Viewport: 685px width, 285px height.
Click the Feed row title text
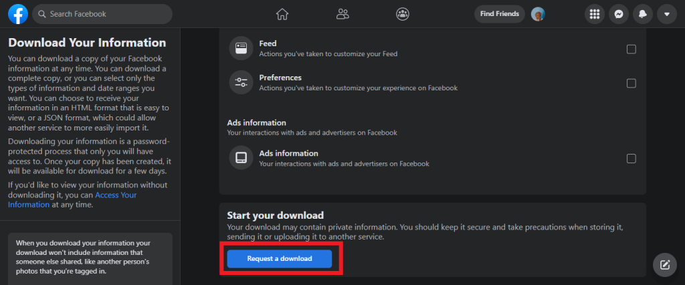pyautogui.click(x=268, y=43)
